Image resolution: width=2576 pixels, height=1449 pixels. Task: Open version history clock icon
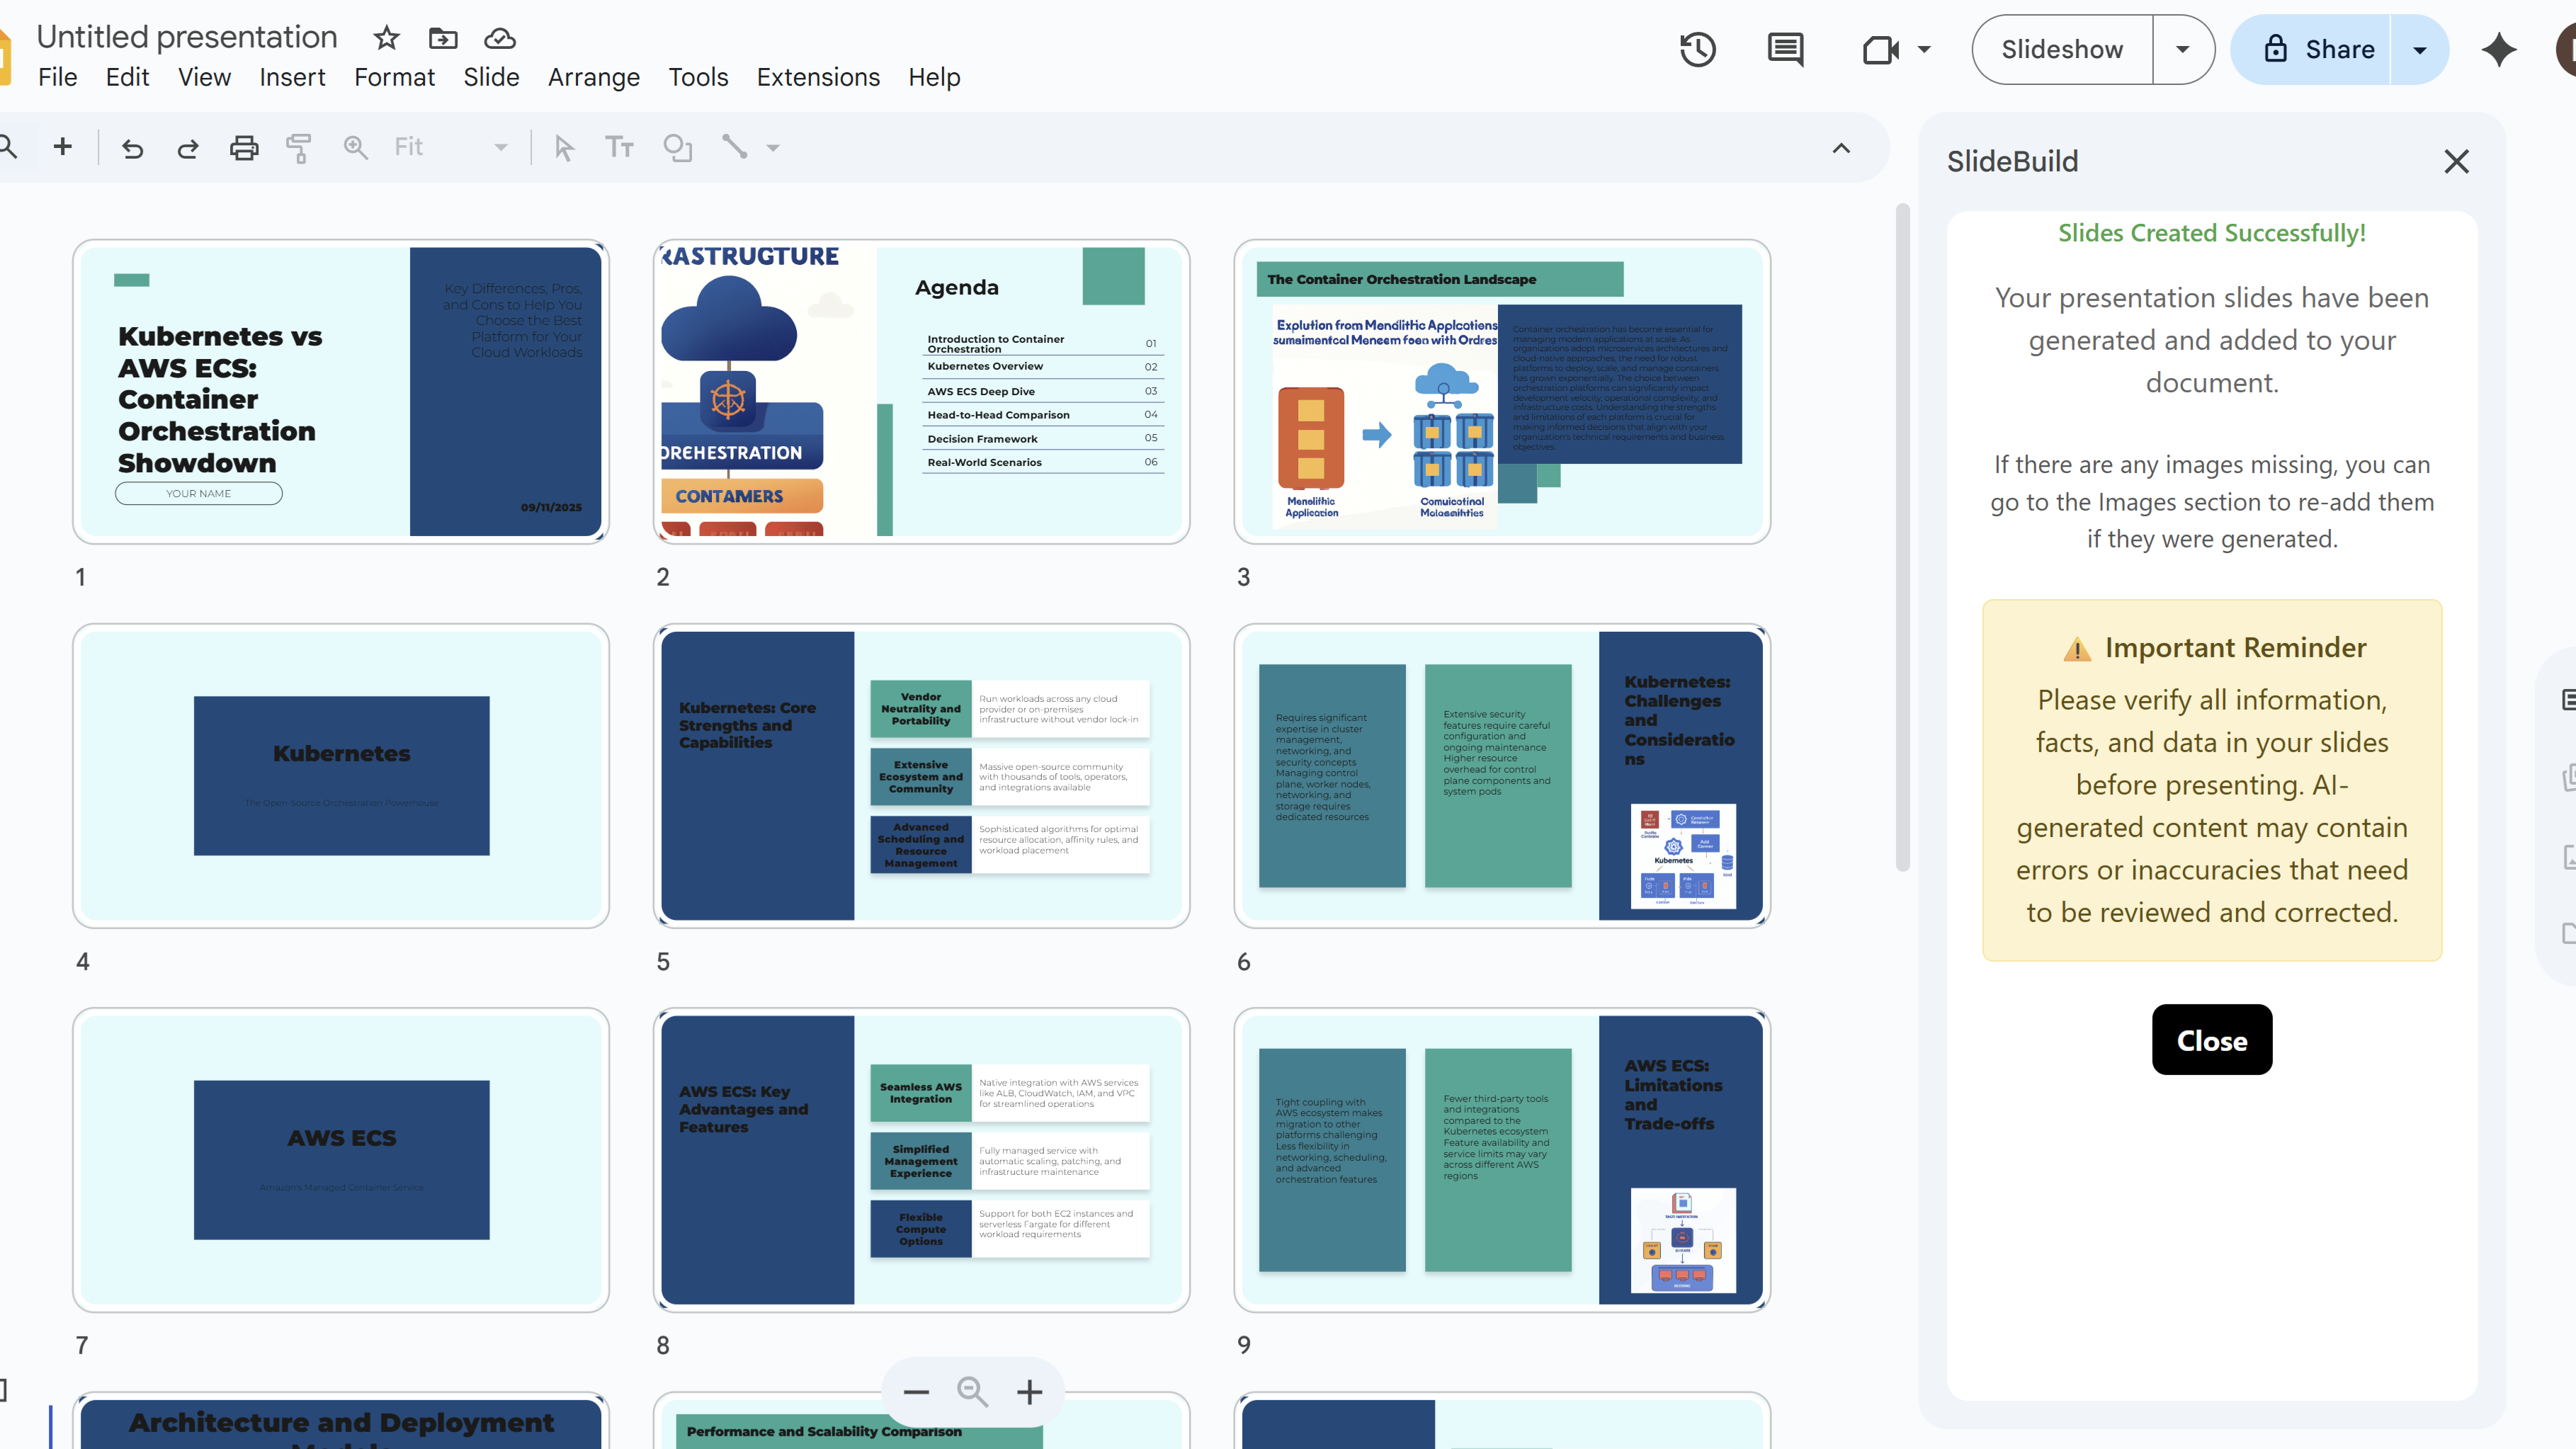tap(1698, 49)
